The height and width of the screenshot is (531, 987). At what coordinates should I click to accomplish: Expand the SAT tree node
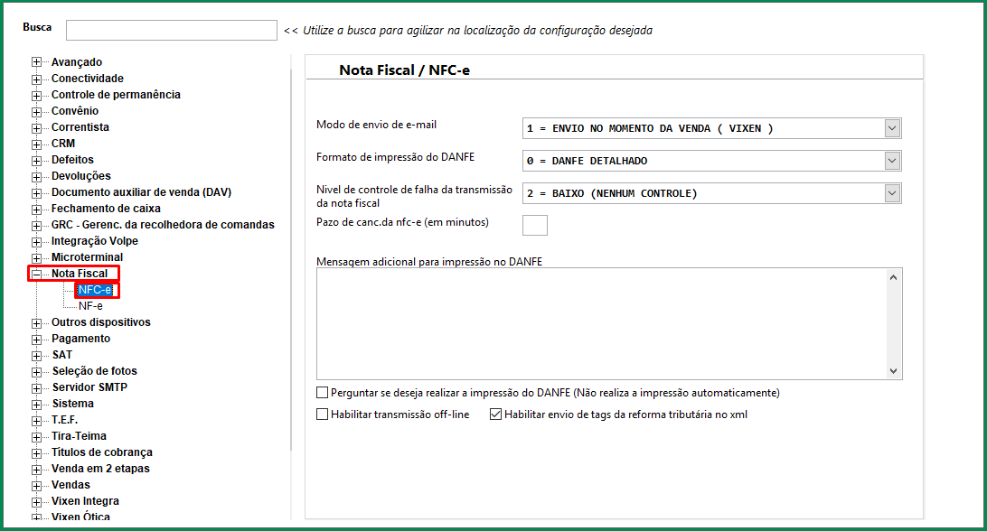tap(36, 356)
